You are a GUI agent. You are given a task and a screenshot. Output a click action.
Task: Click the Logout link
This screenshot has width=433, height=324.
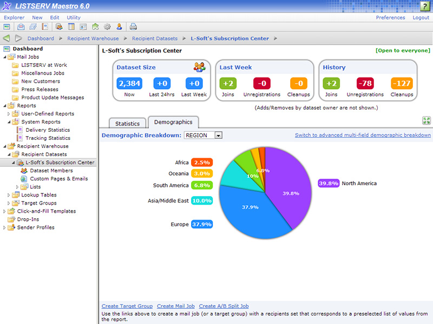click(421, 17)
